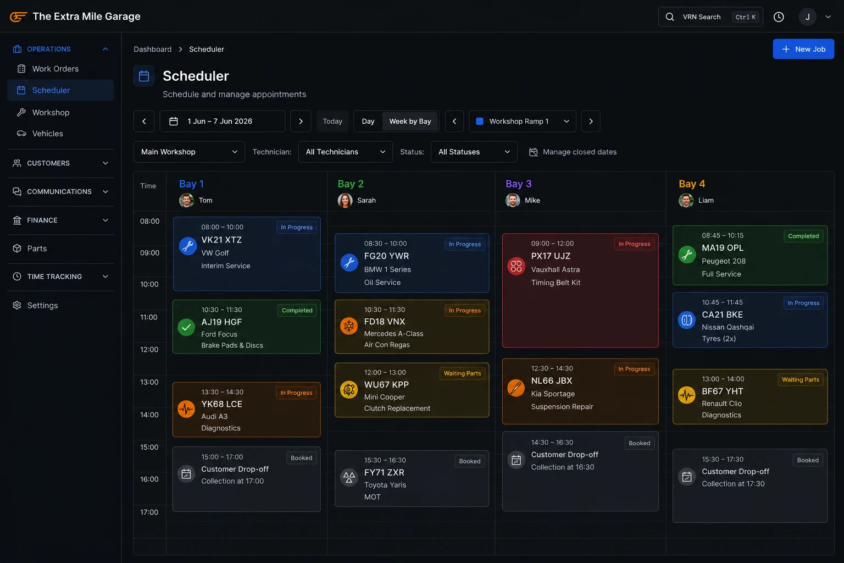Screen dimensions: 844x563
Task: Select previous bay arrow
Action: 454,122
